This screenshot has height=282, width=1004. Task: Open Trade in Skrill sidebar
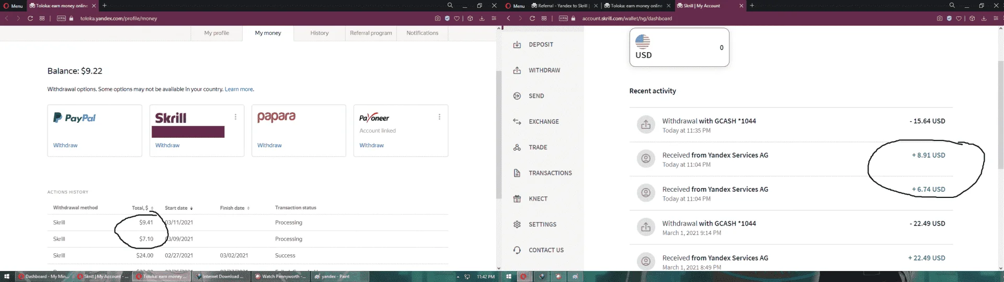click(538, 147)
